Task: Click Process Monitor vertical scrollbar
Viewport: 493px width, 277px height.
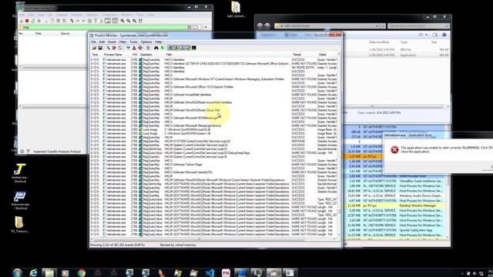Action: click(339, 145)
